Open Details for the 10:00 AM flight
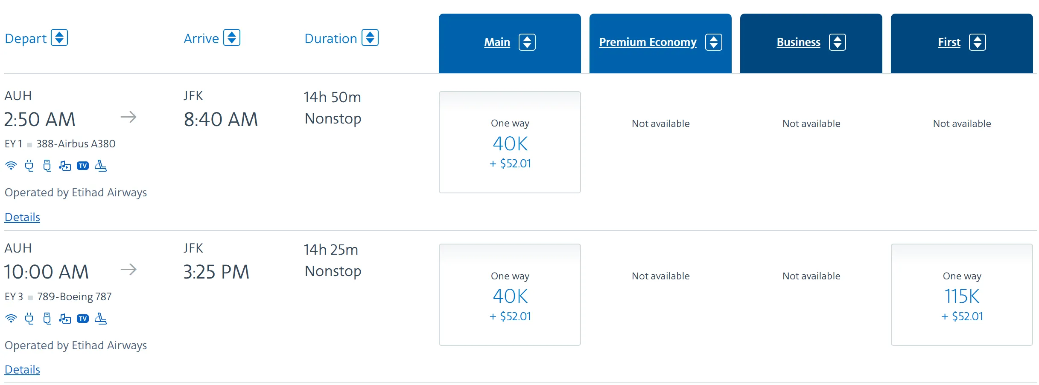This screenshot has height=385, width=1039. point(22,370)
